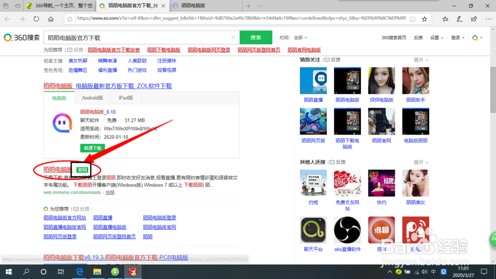This screenshot has height=279, width=496.
Task: Open add notes pen icon
Action: pyautogui.click(x=459, y=19)
